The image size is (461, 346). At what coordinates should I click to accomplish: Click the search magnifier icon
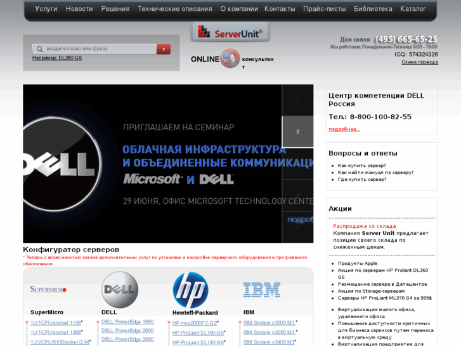coord(40,49)
